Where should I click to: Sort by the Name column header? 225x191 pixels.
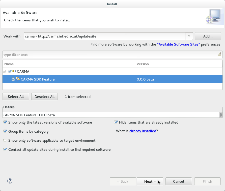(x=69, y=64)
